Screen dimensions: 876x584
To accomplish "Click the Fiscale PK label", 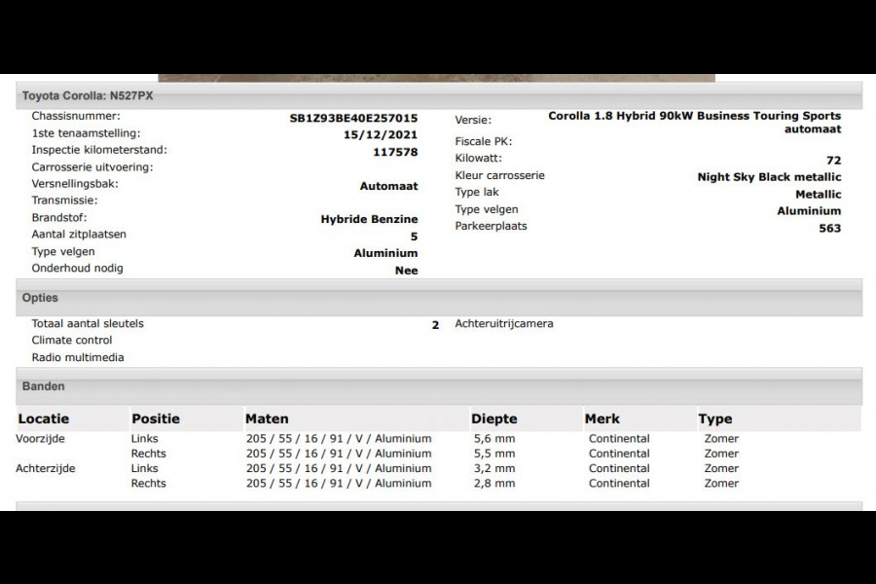I will [483, 141].
